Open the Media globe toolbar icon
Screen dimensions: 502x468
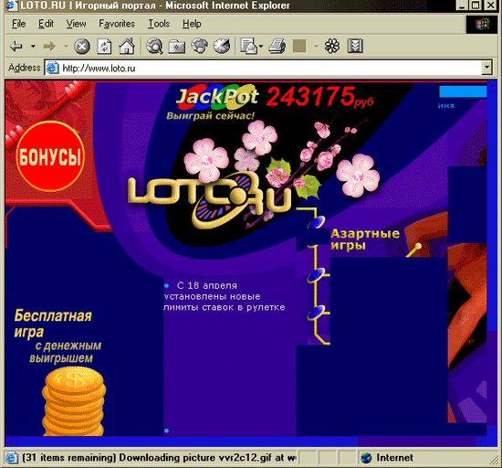pos(200,46)
